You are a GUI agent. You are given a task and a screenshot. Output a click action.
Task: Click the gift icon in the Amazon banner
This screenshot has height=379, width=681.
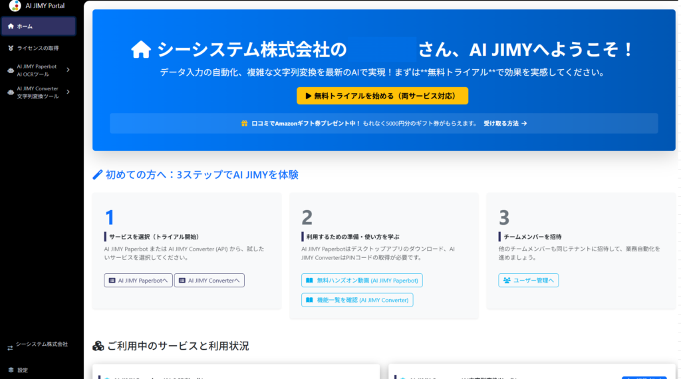[244, 123]
